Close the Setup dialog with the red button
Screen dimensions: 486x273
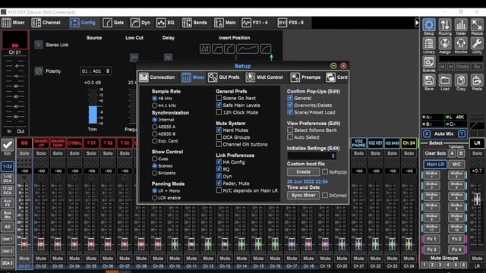(343, 66)
